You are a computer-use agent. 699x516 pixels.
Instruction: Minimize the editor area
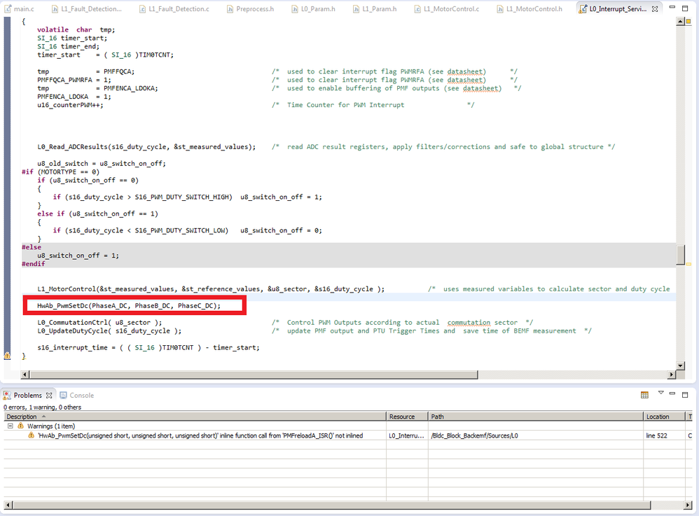(672, 8)
